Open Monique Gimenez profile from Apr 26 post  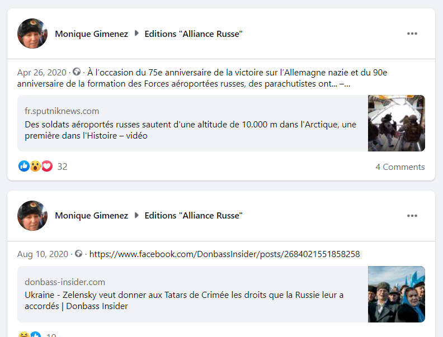point(91,34)
